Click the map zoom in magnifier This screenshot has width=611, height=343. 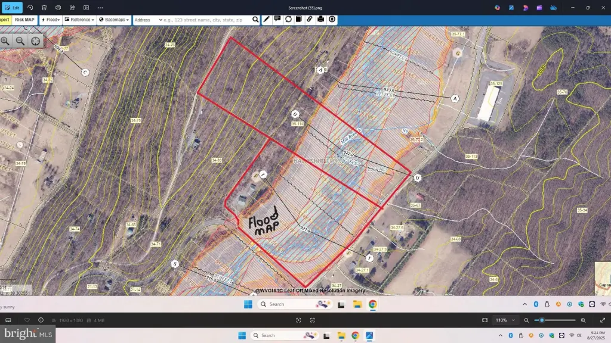(5, 40)
